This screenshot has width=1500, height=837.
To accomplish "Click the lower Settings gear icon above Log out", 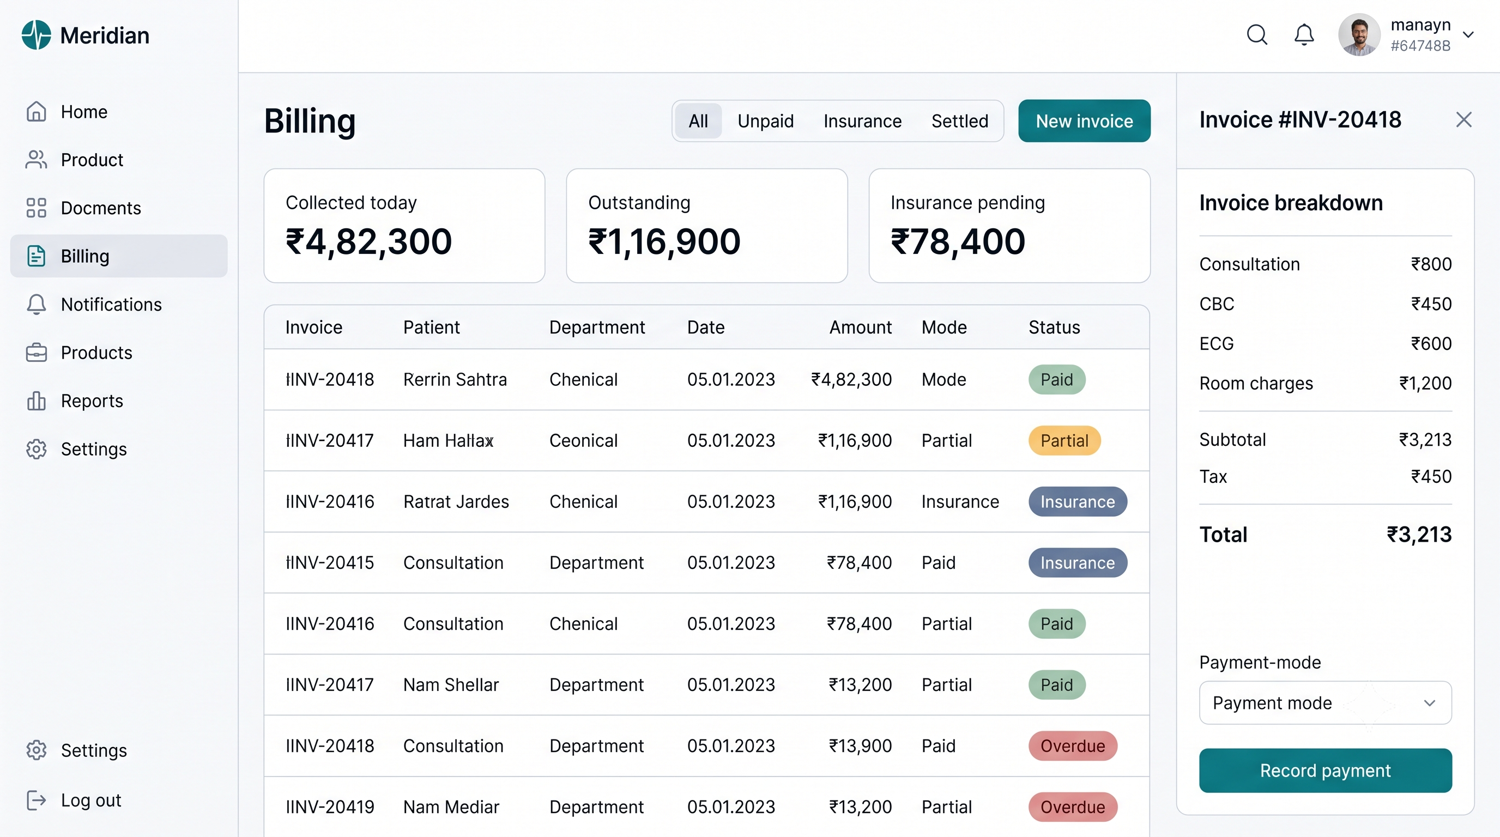I will (x=36, y=750).
